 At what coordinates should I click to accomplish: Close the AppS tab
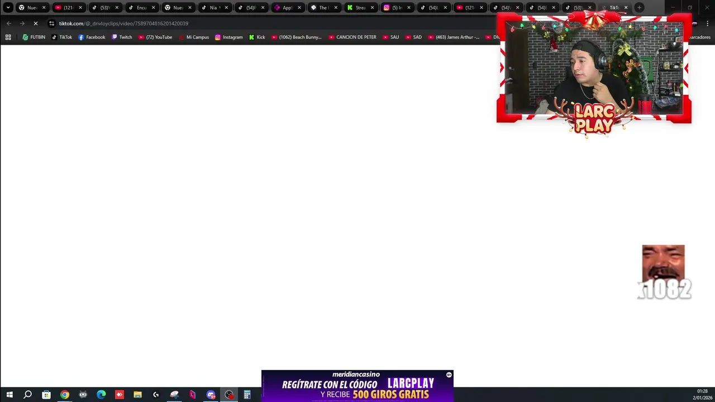click(299, 8)
